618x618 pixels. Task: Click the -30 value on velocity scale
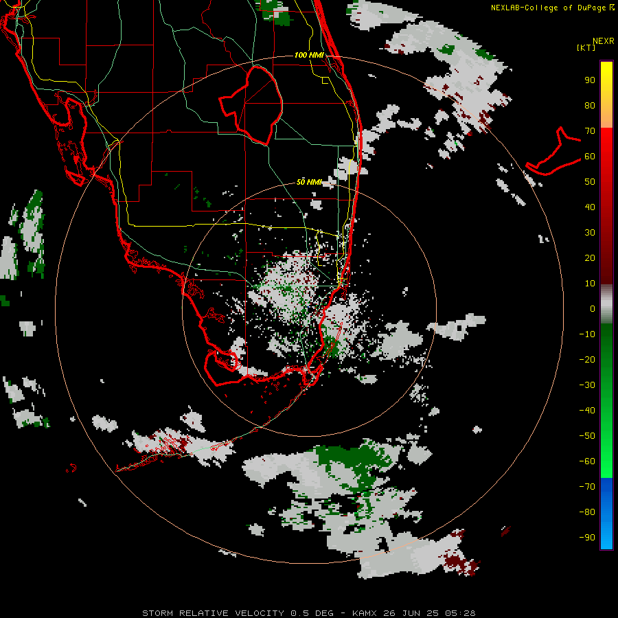click(x=587, y=385)
